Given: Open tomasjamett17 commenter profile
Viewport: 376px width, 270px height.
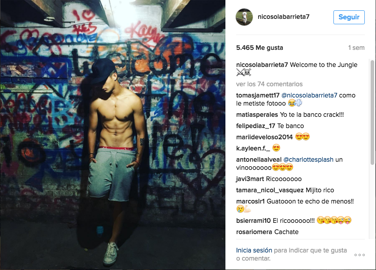Looking at the screenshot, I should click(258, 95).
